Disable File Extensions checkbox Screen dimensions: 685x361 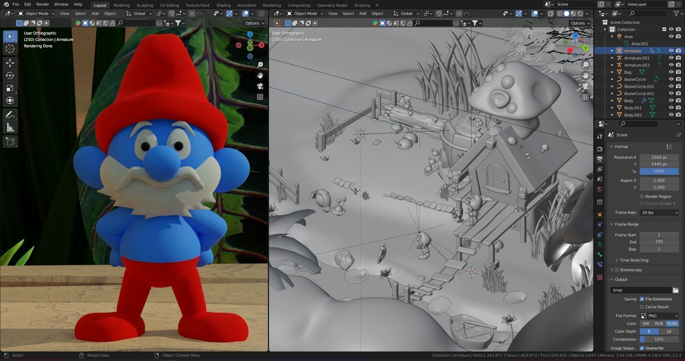[x=642, y=299]
